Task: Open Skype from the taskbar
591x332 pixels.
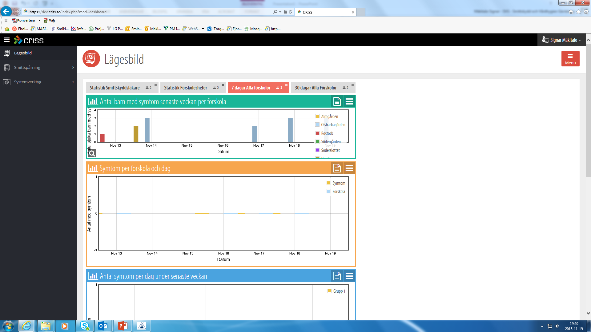Action: [x=84, y=326]
